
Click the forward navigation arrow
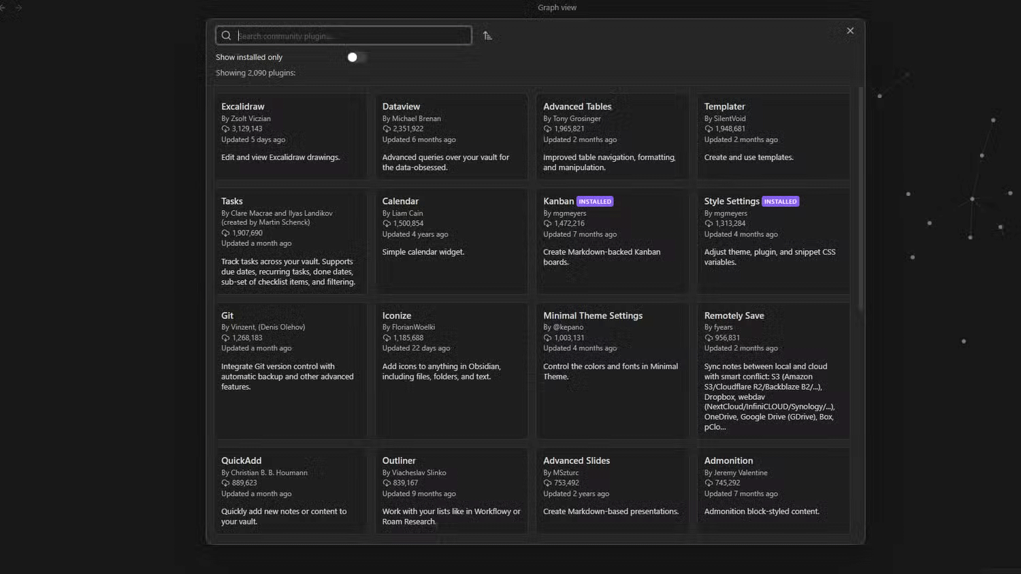point(18,7)
